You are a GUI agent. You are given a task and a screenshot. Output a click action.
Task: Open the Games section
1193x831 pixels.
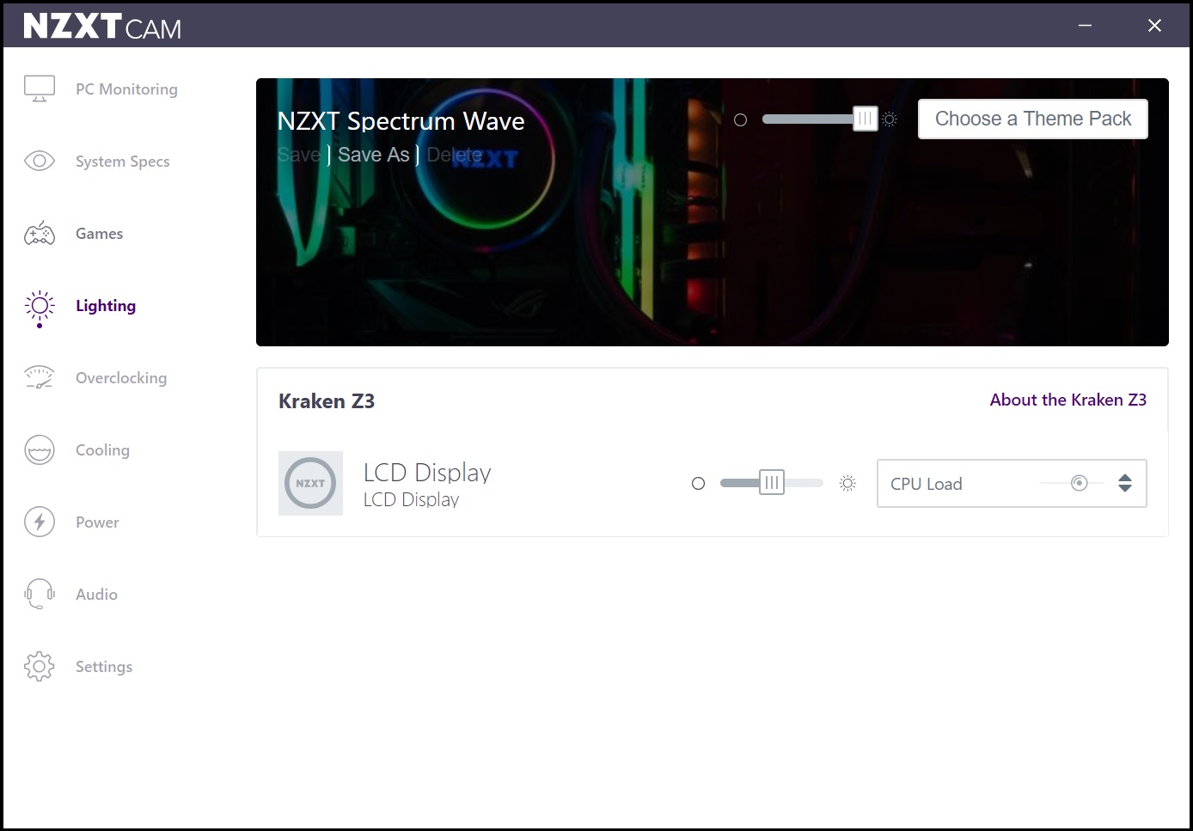[99, 234]
